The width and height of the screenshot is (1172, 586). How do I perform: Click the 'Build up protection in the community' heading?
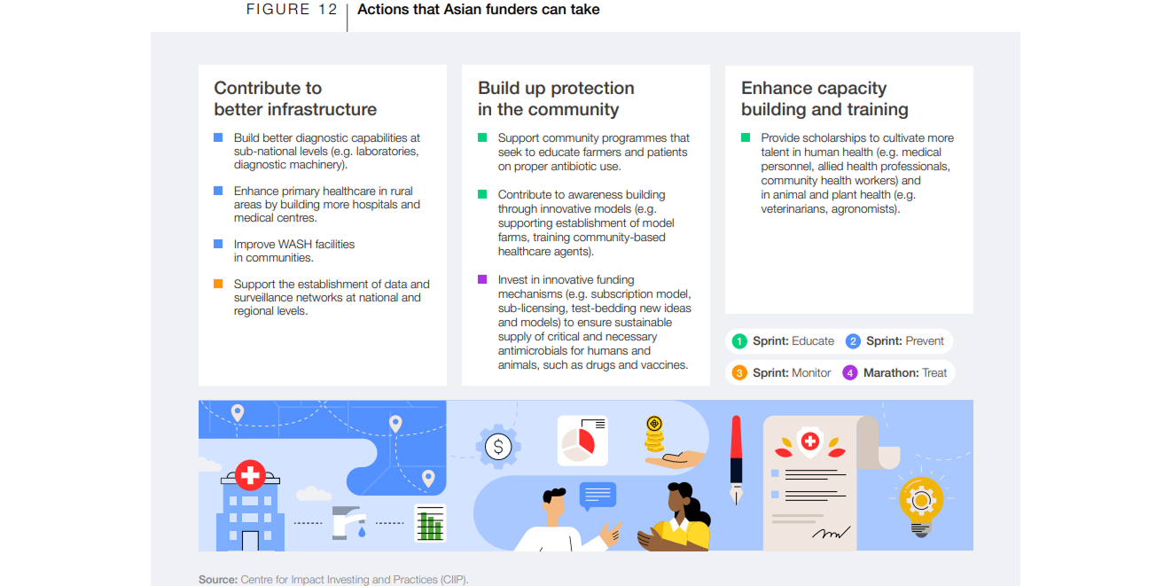coord(556,98)
